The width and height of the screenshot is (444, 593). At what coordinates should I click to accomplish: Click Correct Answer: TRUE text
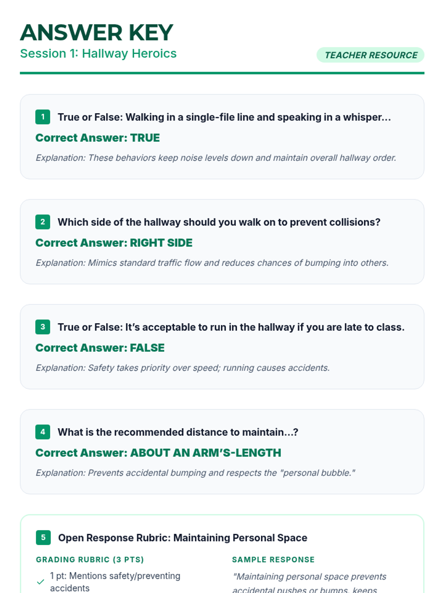pos(98,138)
